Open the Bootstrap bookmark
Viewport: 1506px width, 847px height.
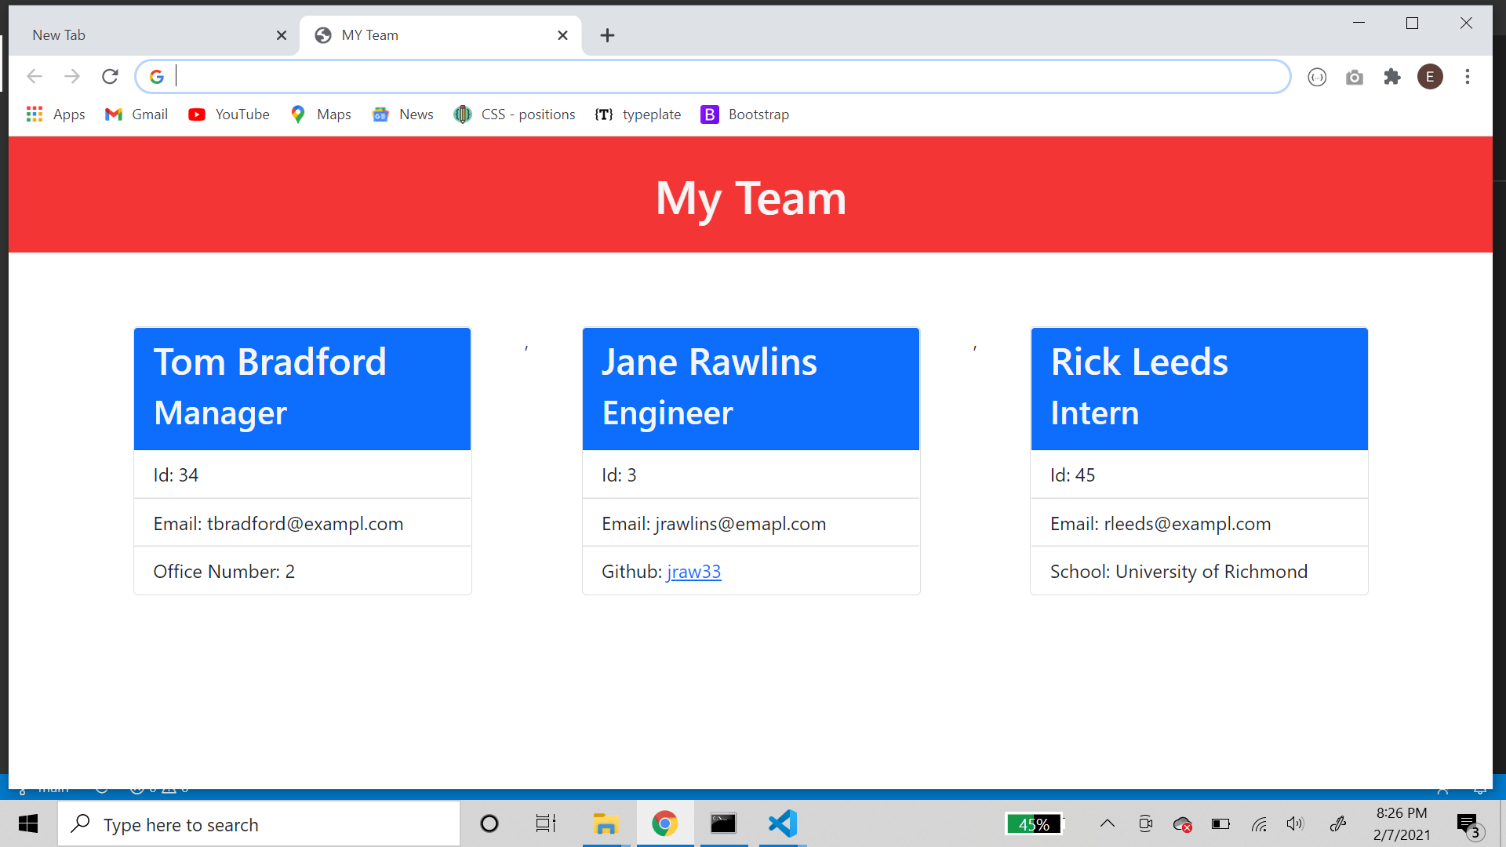[x=745, y=115]
